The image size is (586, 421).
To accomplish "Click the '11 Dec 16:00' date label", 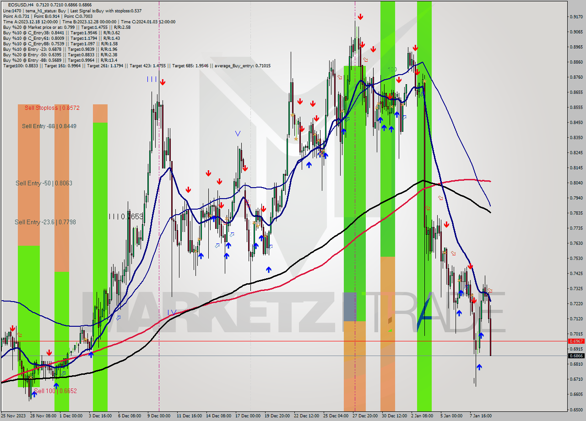I will (x=188, y=416).
